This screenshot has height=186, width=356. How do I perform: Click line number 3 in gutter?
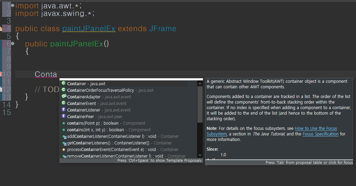pyautogui.click(x=9, y=21)
